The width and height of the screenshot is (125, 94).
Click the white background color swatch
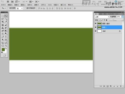(5, 52)
